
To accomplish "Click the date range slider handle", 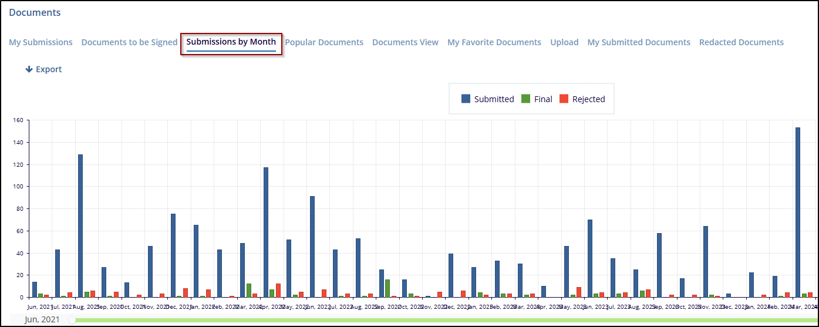I will 72,320.
